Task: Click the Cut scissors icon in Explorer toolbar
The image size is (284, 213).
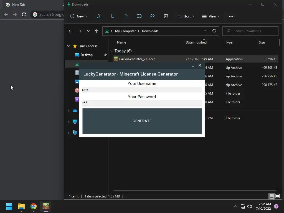Action: tap(99, 16)
